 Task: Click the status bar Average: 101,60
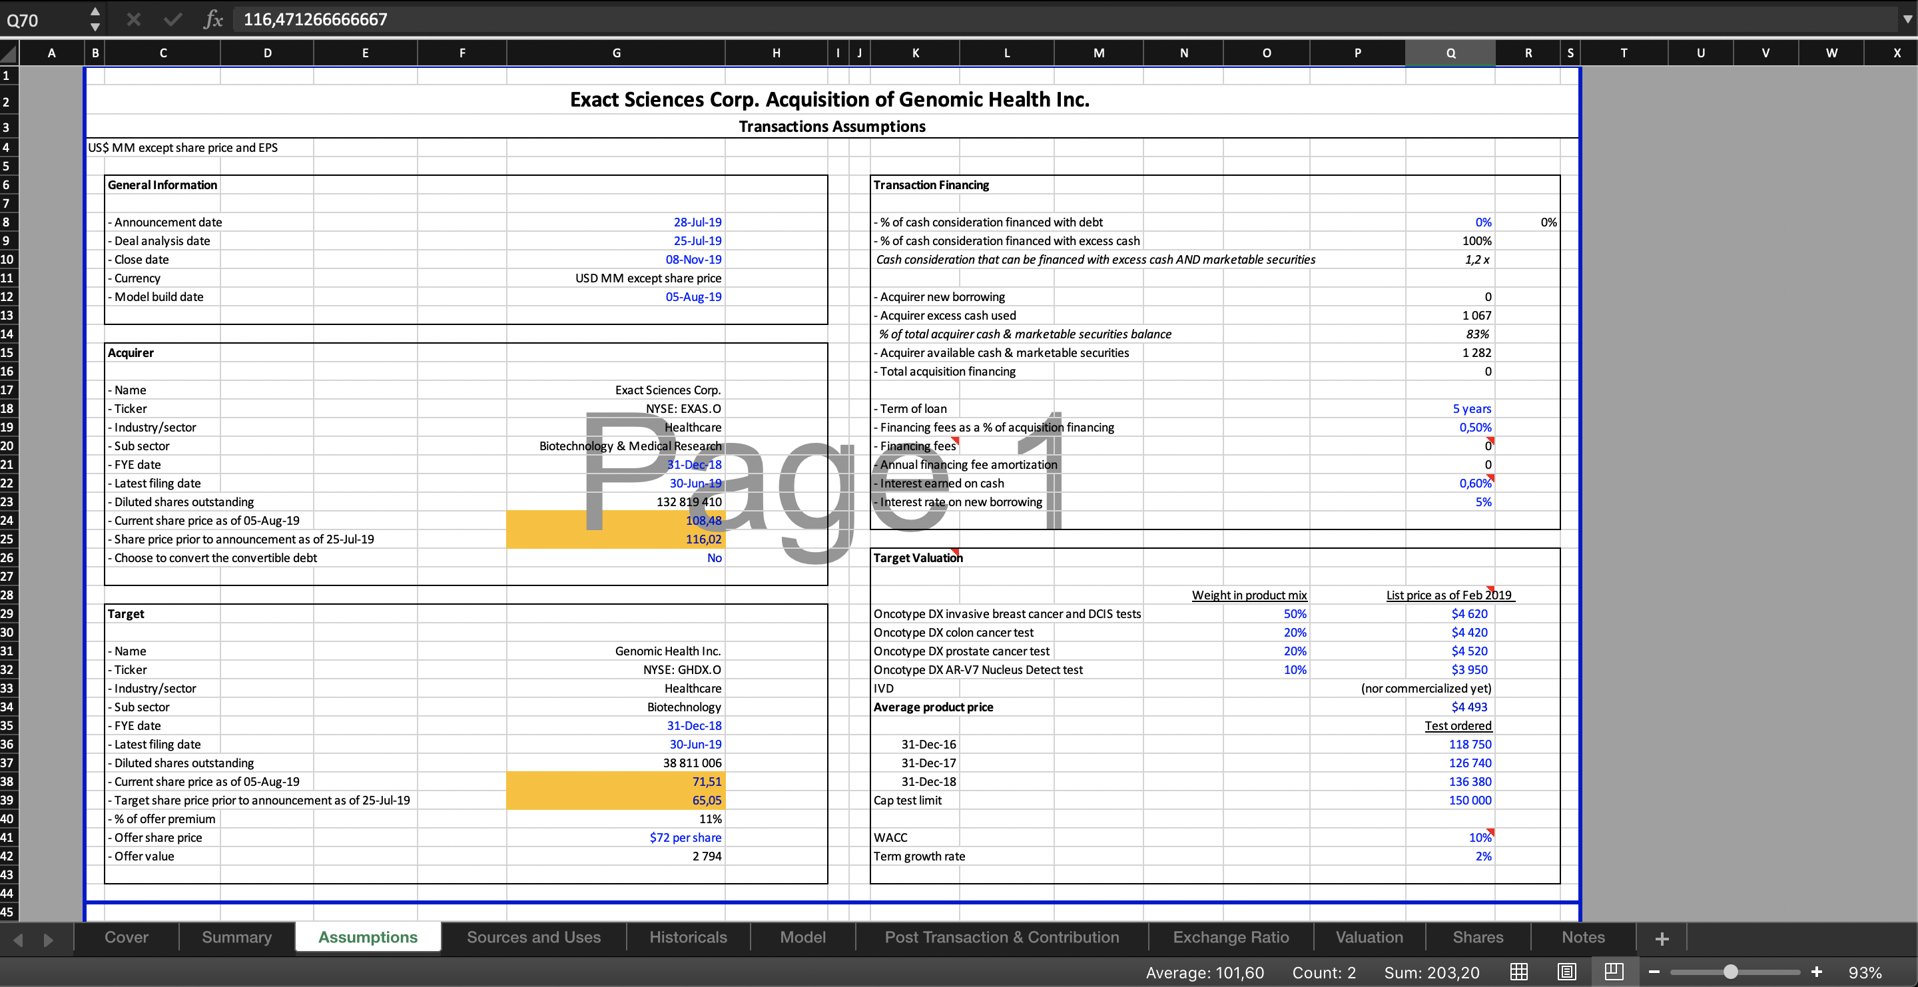(1204, 973)
